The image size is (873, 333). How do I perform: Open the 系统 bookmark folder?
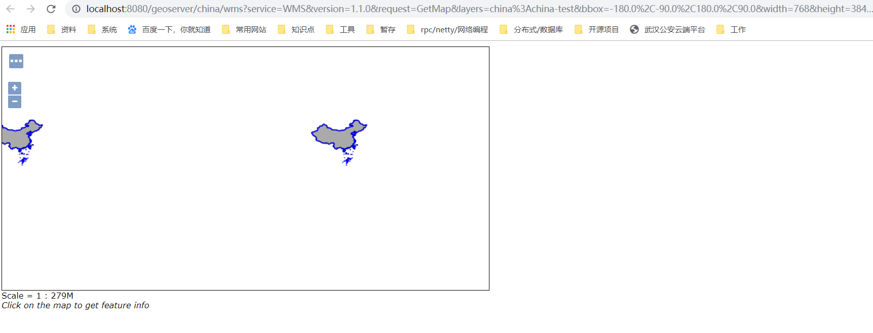tap(102, 29)
